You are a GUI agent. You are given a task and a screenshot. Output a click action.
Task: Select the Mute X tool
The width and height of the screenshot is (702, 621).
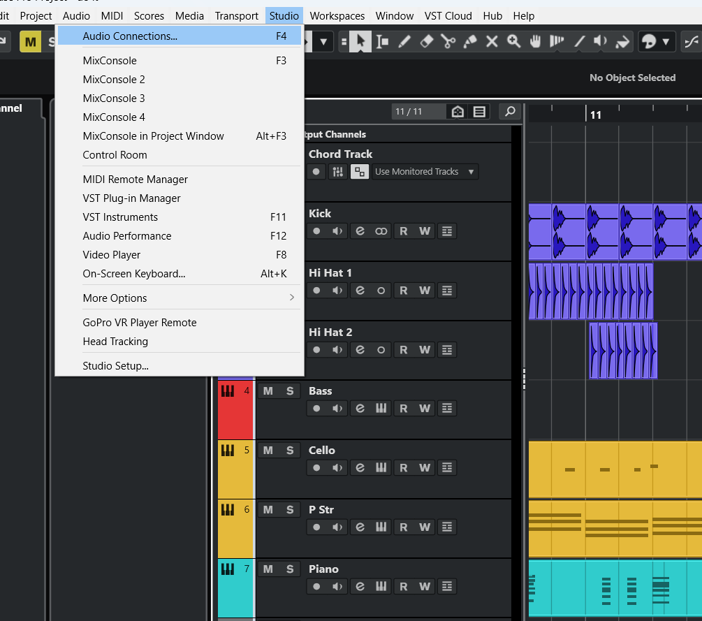coord(492,42)
